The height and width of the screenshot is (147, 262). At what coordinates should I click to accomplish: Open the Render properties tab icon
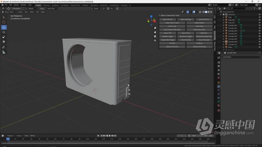(x=219, y=62)
